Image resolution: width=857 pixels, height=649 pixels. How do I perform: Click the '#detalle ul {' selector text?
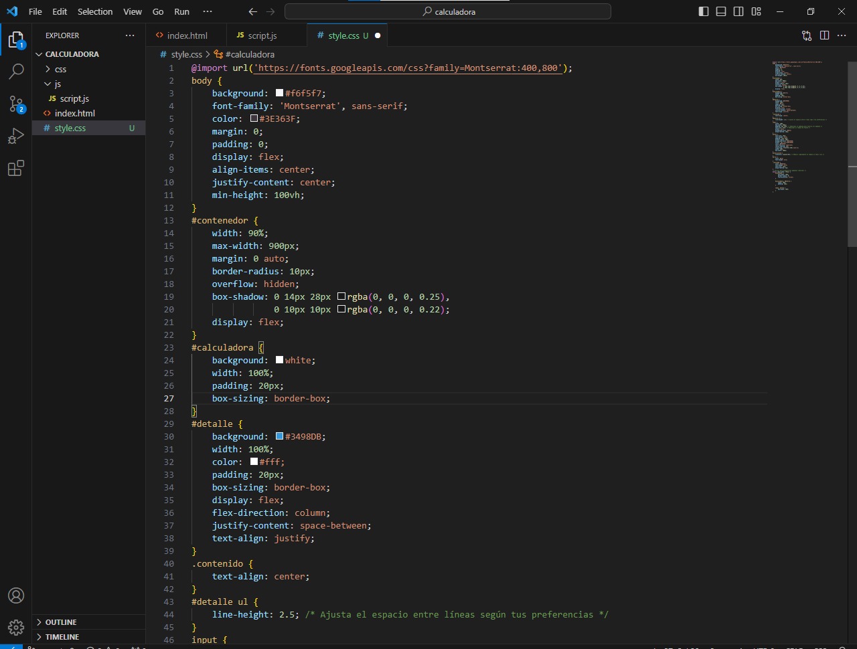tap(225, 601)
